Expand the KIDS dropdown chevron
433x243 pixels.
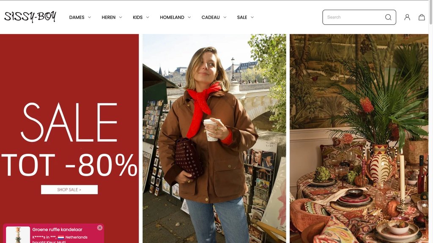click(148, 17)
